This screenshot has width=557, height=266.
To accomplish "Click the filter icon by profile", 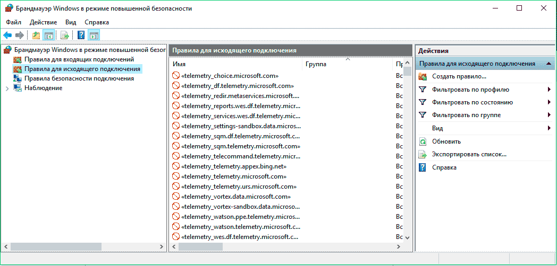I will (x=423, y=90).
